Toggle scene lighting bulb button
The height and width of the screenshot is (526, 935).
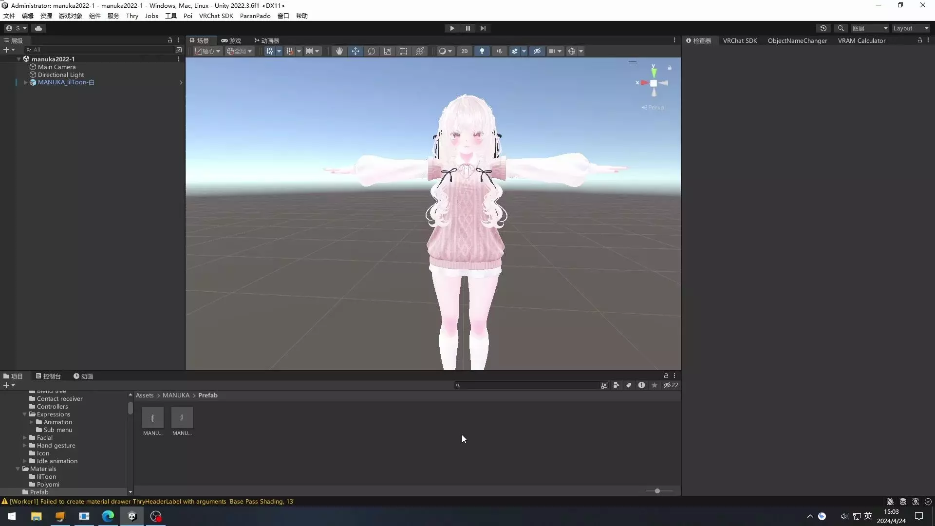pyautogui.click(x=482, y=51)
